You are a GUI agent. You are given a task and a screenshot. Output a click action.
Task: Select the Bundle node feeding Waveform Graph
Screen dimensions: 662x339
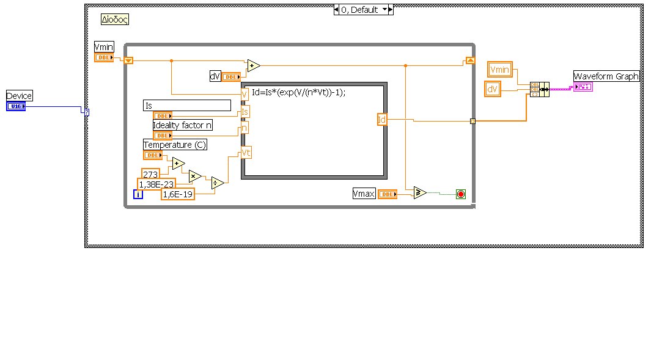(x=540, y=89)
